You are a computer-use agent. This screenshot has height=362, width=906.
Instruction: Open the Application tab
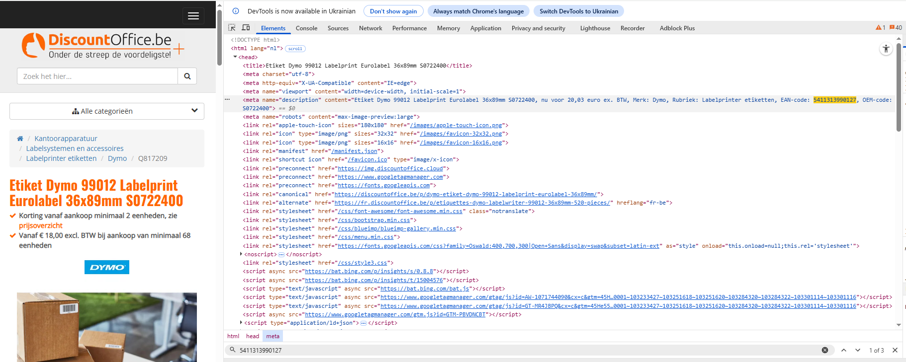pos(486,28)
